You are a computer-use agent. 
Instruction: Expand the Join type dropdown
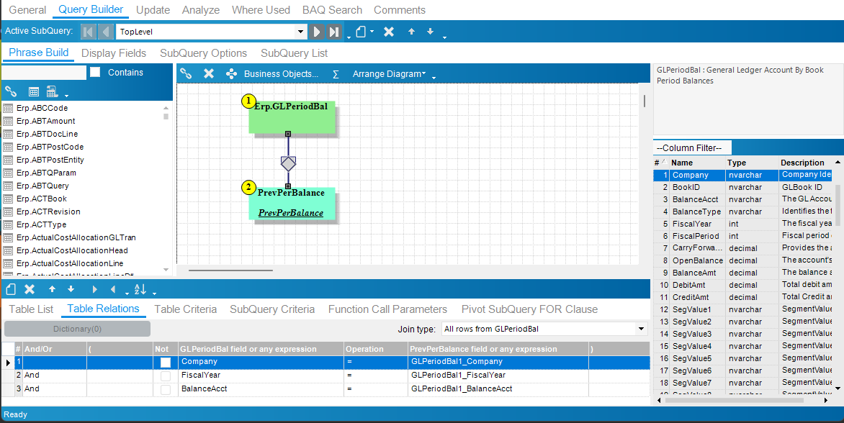(642, 329)
